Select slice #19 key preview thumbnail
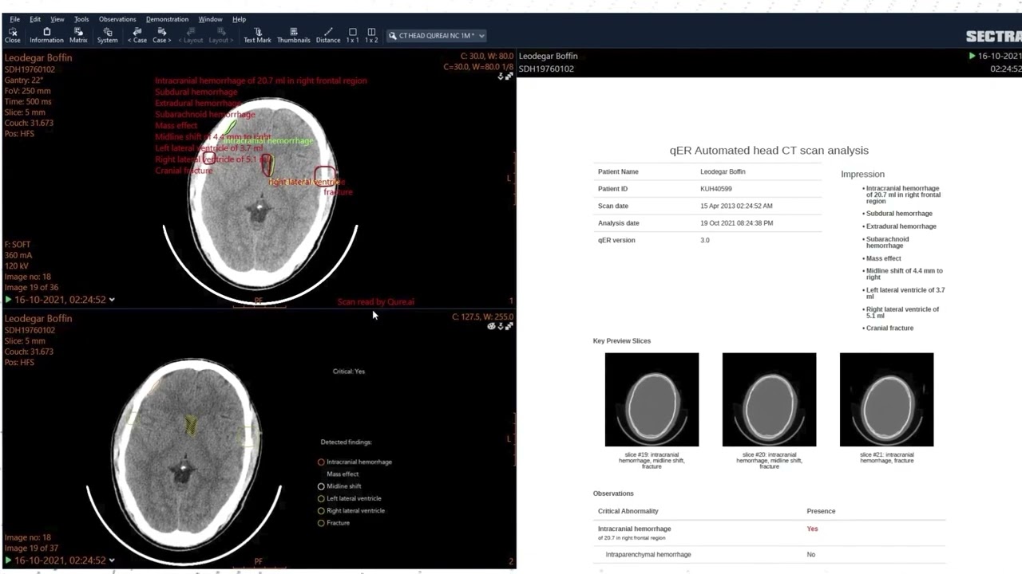1022x574 pixels. tap(652, 399)
